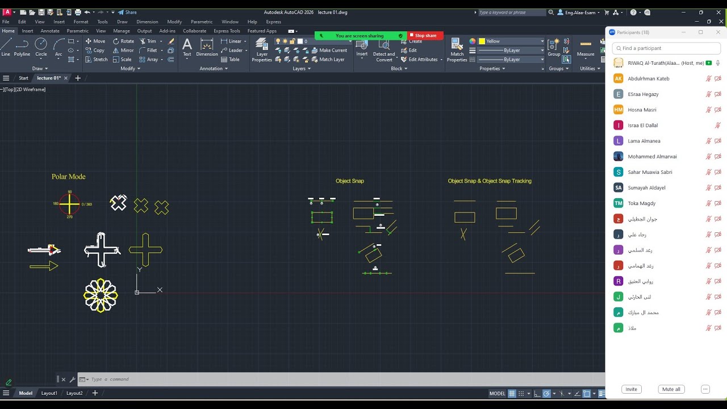Image resolution: width=727 pixels, height=409 pixels.
Task: Click Detect and Convert block tool
Action: coord(384,50)
